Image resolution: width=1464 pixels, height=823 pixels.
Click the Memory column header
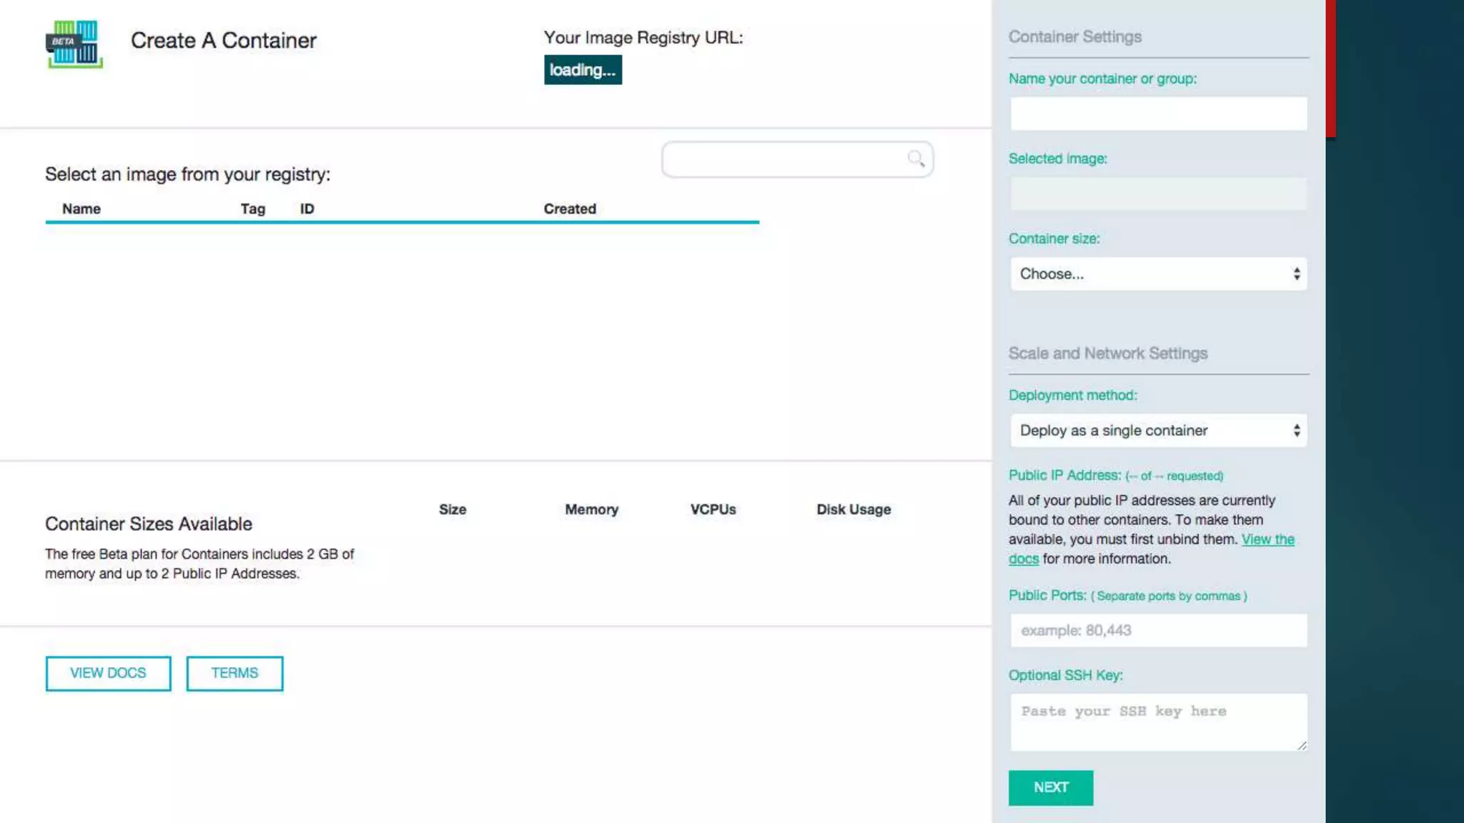click(x=591, y=509)
